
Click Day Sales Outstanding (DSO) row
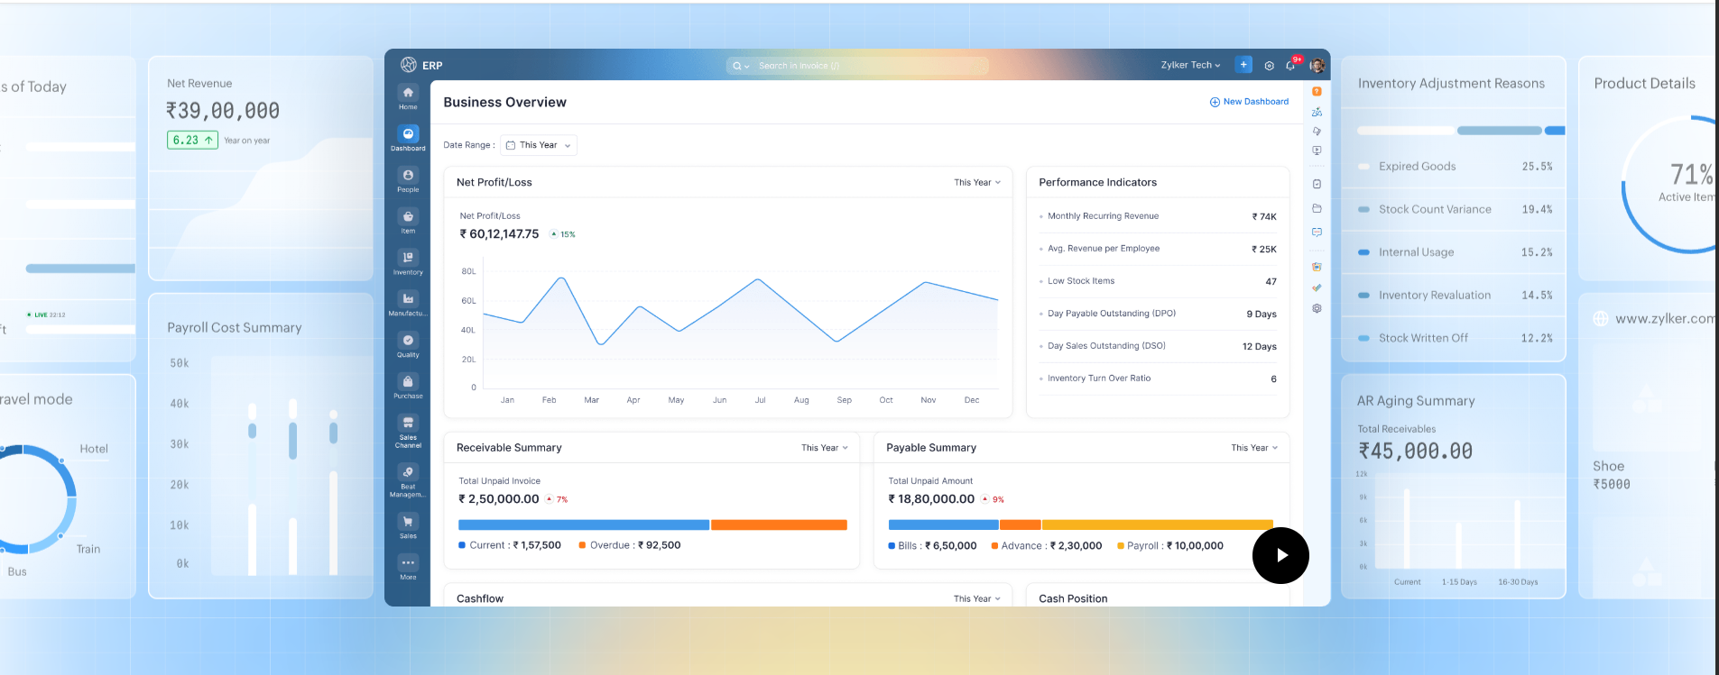1158,346
